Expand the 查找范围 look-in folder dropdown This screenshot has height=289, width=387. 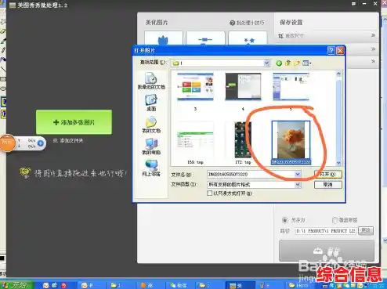(266, 63)
